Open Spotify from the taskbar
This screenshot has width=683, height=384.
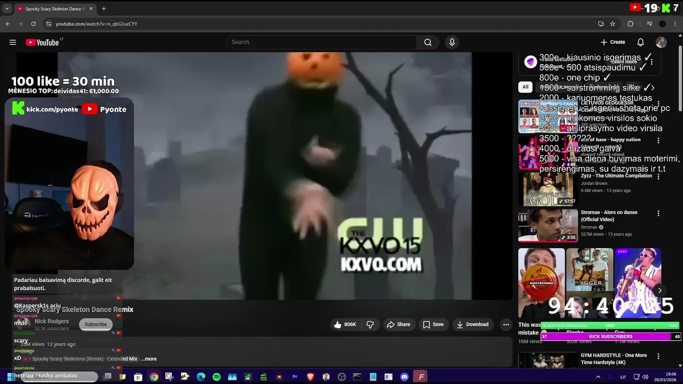coord(216,377)
